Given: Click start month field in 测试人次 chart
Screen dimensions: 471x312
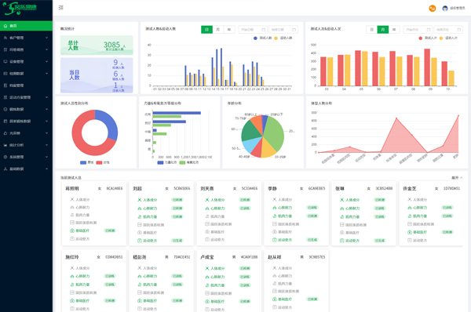Looking at the screenshot, I should pyautogui.click(x=418, y=30).
